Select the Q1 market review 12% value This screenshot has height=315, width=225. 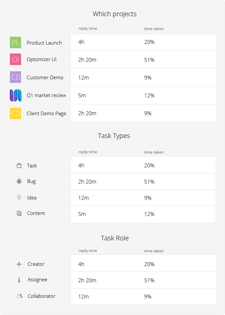pyautogui.click(x=149, y=95)
